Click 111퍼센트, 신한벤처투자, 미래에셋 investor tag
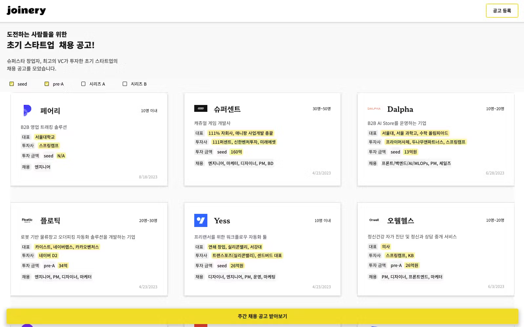The image size is (524, 327). pos(244,142)
